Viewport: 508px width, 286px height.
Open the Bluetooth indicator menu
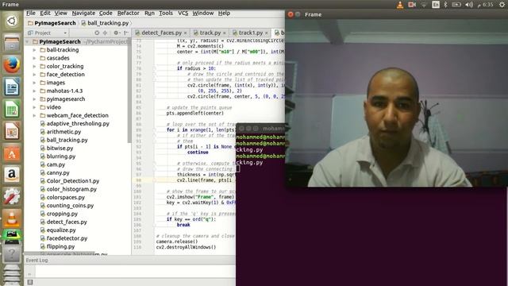point(446,5)
